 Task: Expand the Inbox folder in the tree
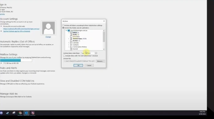pos(69,33)
